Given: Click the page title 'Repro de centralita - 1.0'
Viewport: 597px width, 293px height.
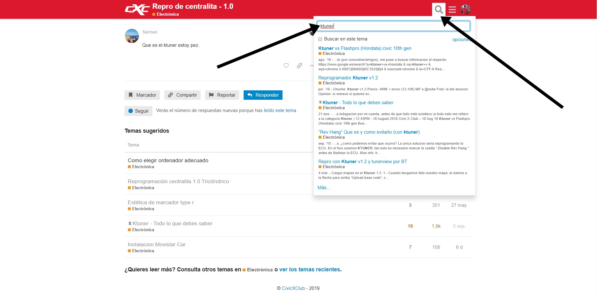Looking at the screenshot, I should pos(193,6).
